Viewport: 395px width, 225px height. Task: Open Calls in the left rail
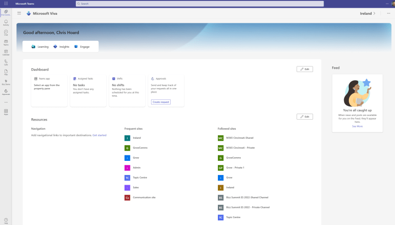point(6,62)
